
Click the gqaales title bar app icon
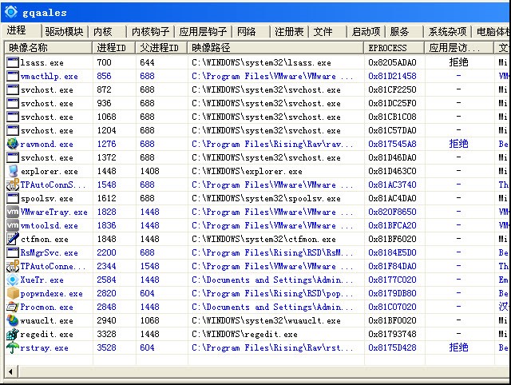(x=11, y=12)
